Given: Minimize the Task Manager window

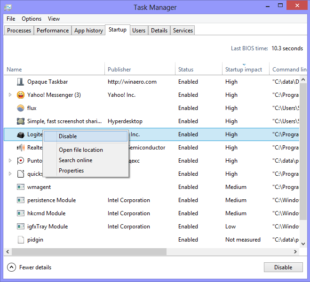Looking at the screenshot, I should 268,6.
